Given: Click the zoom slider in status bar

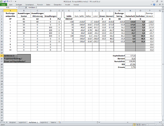Looking at the screenshot, I should [155, 125].
